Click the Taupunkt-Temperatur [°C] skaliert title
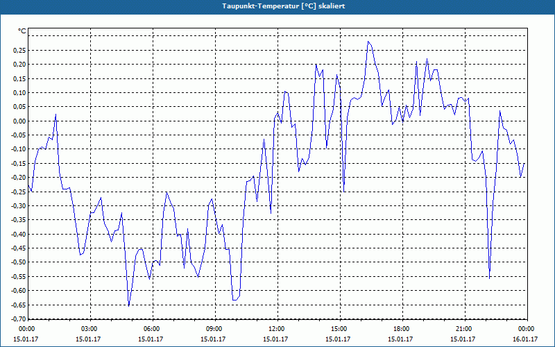 click(x=284, y=6)
